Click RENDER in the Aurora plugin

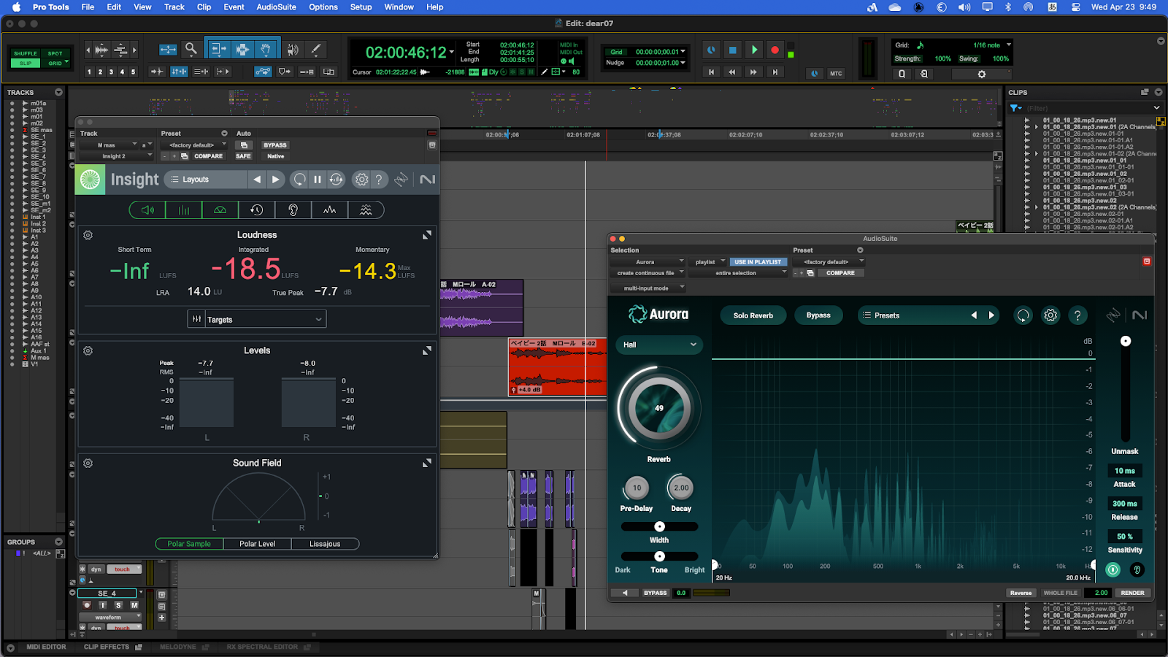[x=1132, y=593]
